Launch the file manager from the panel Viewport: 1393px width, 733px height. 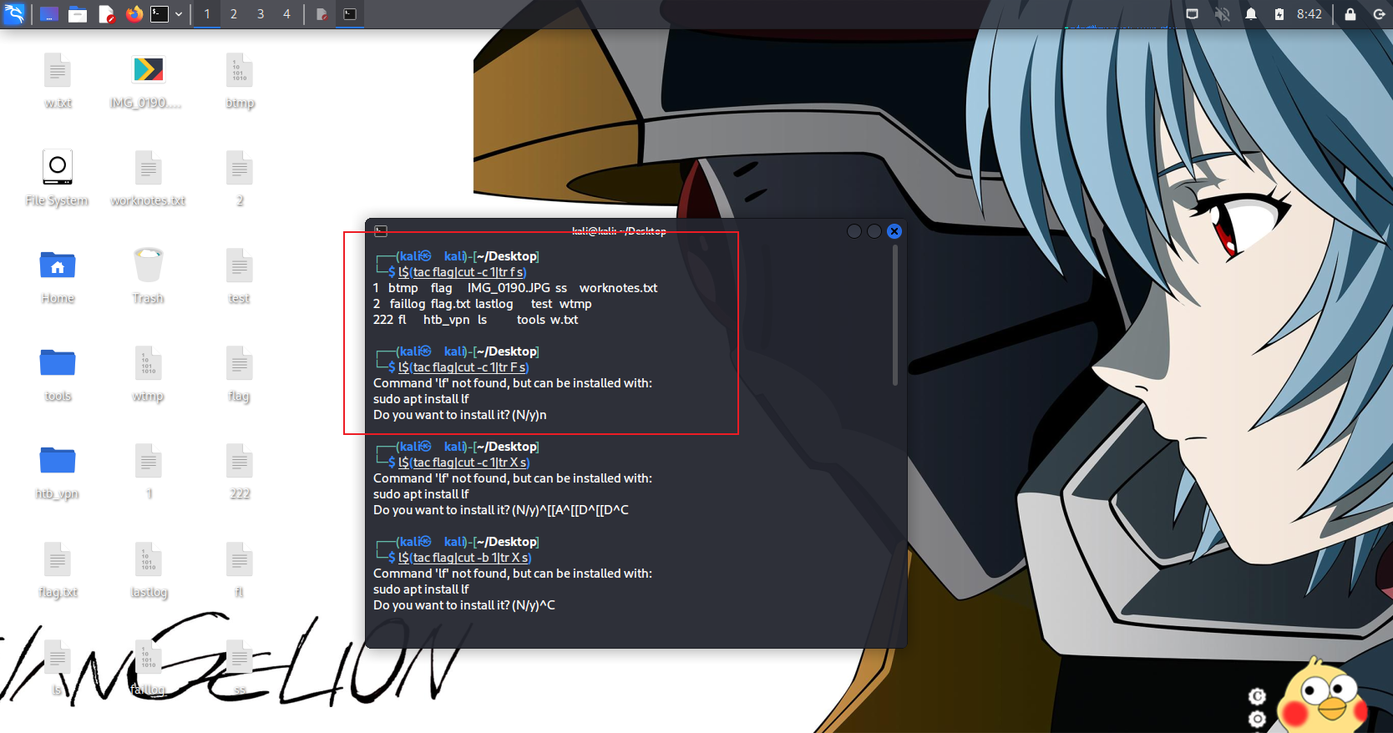coord(78,14)
